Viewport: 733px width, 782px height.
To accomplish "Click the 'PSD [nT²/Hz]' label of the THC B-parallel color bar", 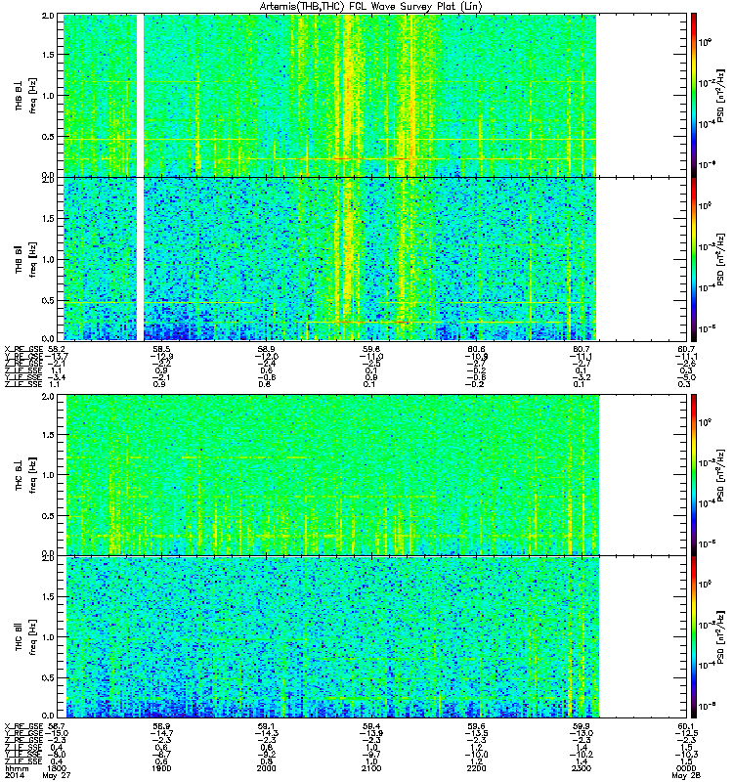I will [720, 637].
